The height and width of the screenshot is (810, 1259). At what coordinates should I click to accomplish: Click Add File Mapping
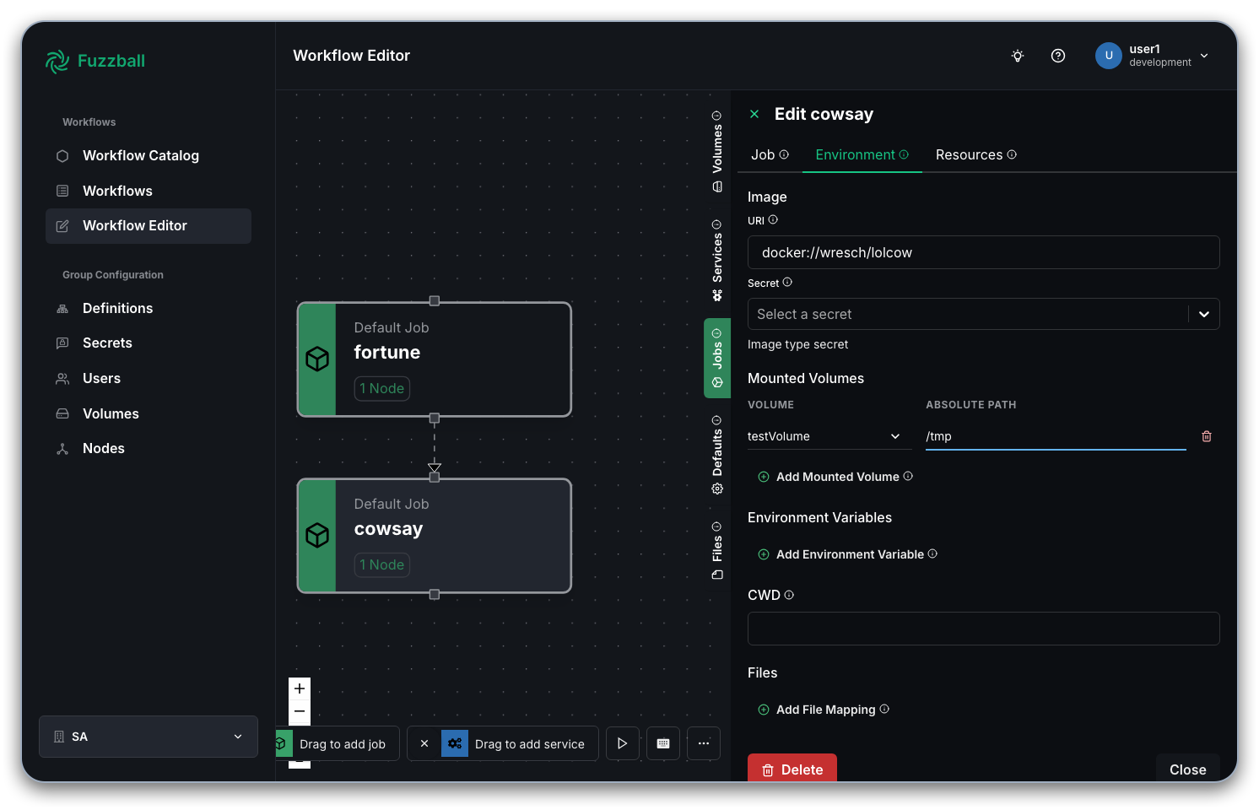coord(817,710)
